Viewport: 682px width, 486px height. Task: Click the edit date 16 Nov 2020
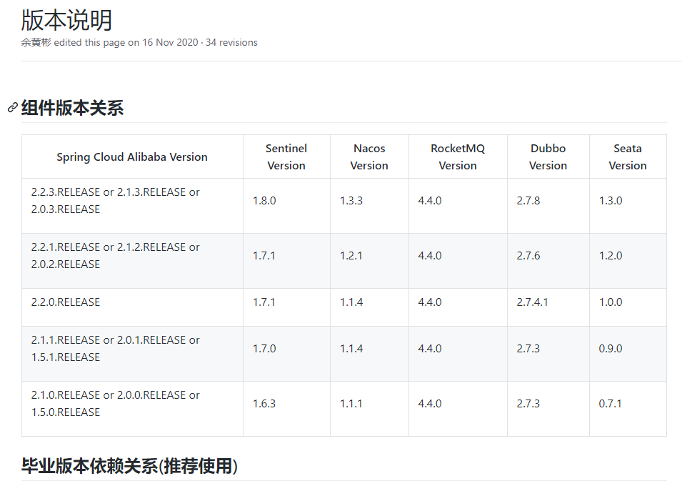tap(170, 42)
